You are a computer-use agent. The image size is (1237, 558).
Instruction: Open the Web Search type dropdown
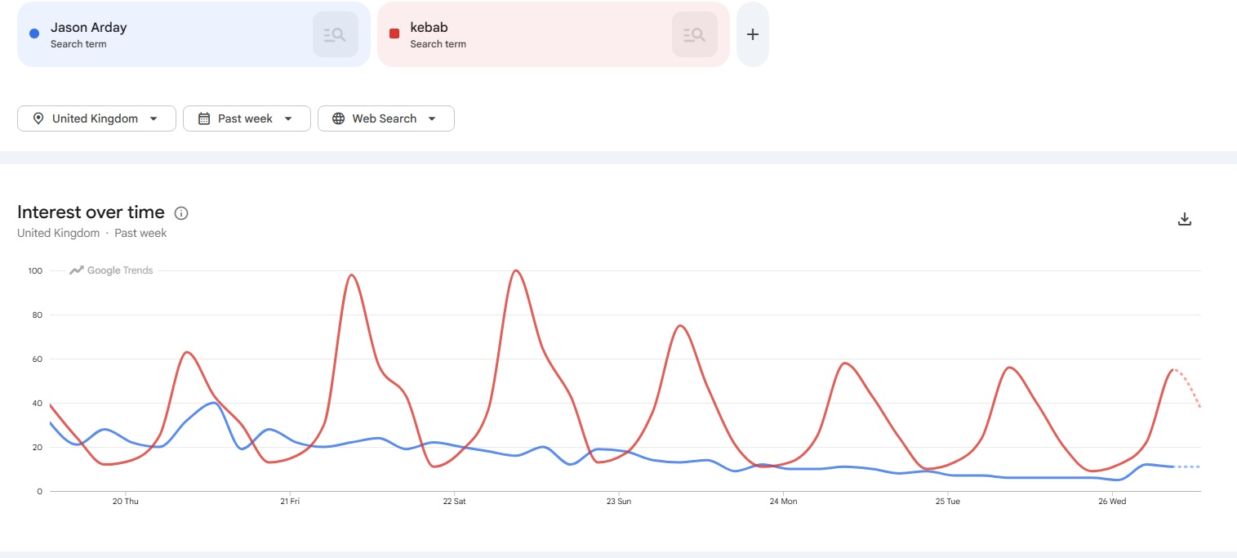tap(385, 118)
